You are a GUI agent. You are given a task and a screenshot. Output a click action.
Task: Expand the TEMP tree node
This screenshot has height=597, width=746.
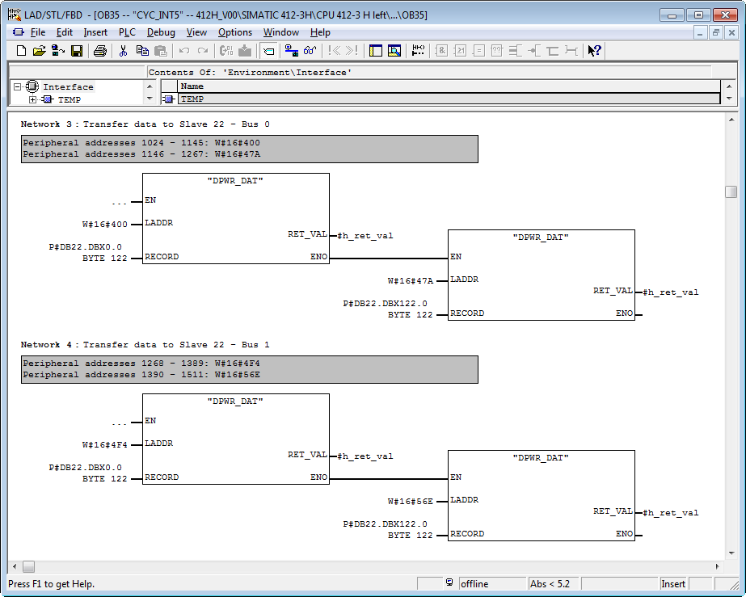pos(33,99)
